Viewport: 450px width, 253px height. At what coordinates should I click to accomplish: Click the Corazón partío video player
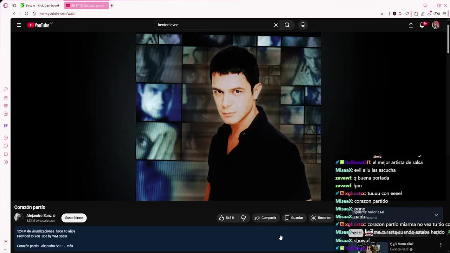tap(228, 116)
